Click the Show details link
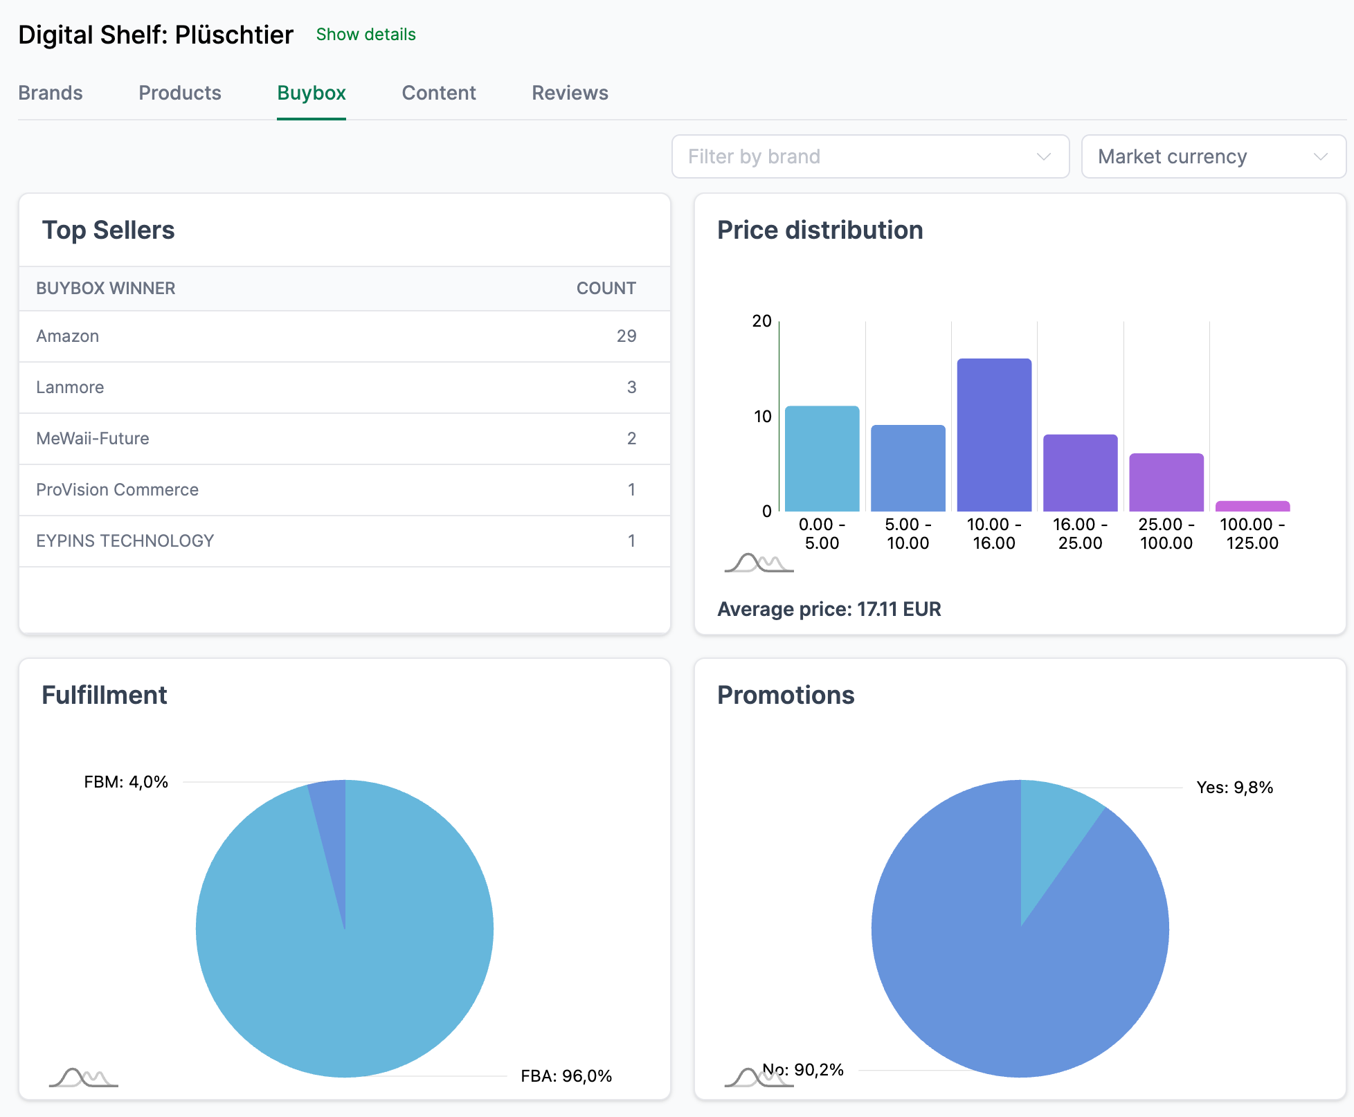 click(365, 35)
